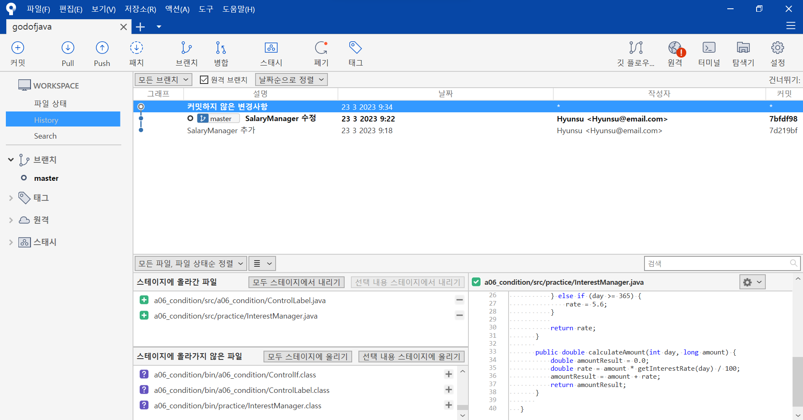Expand the Stashes (스태시) sidebar section

point(11,242)
